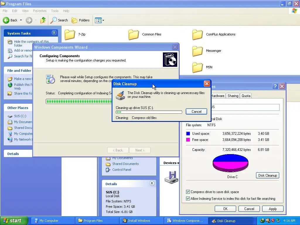300x225 pixels.
Task: Click the Drive C pie chart
Action: [x=230, y=163]
